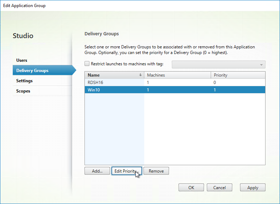The image size is (280, 204).
Task: Cancel the Edit Application Group dialog
Action: pyautogui.click(x=220, y=187)
